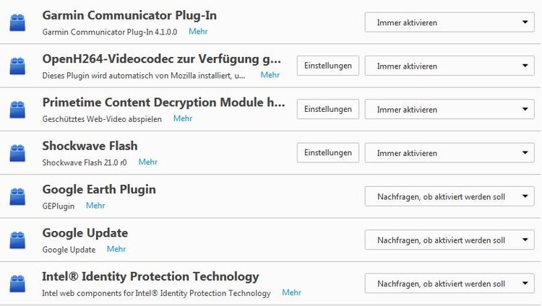Click the Intel Identity Protection Technology icon
542x306 pixels.
17,284
